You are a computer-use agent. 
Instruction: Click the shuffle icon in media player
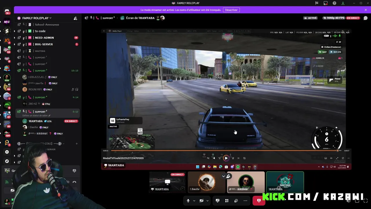click(x=208, y=158)
